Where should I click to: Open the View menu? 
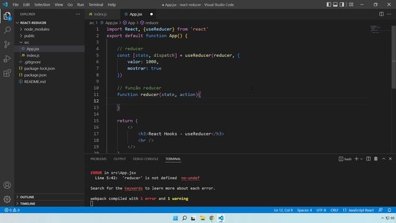(59, 4)
